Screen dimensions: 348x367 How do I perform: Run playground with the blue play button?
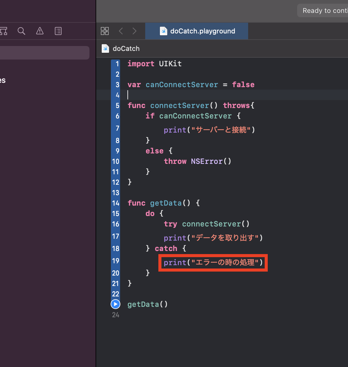pos(115,304)
